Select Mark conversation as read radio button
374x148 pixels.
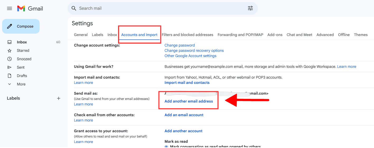(x=166, y=147)
